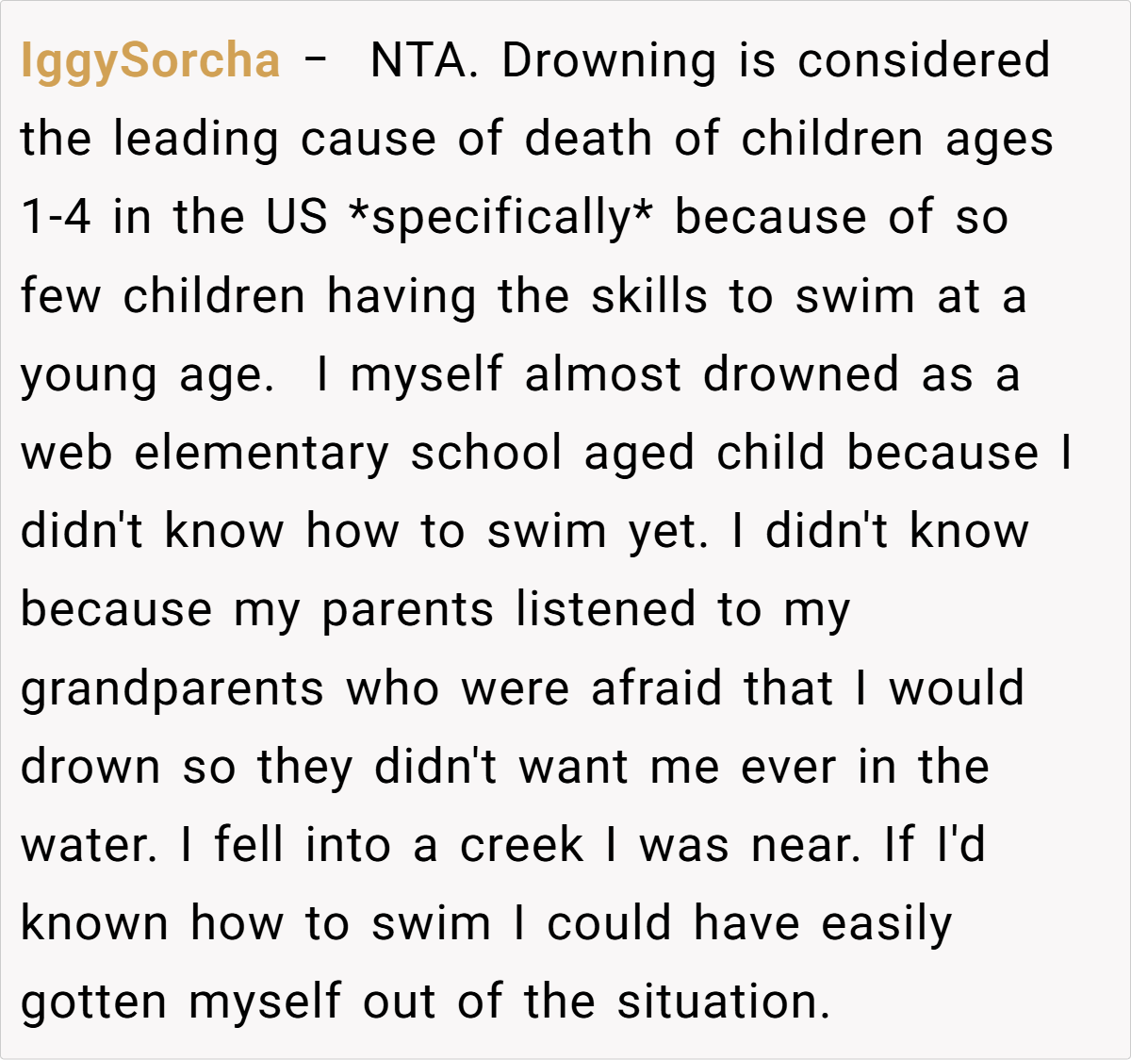Image resolution: width=1131 pixels, height=1060 pixels.
Task: Click the word "easily"
Action: 886,923
